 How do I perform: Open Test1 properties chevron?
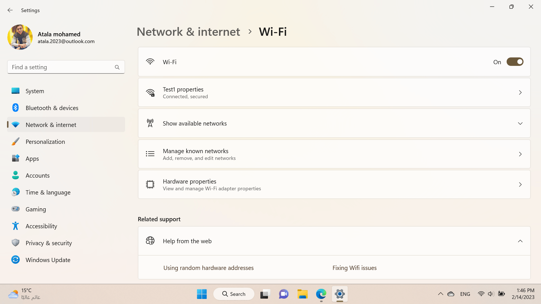click(520, 93)
